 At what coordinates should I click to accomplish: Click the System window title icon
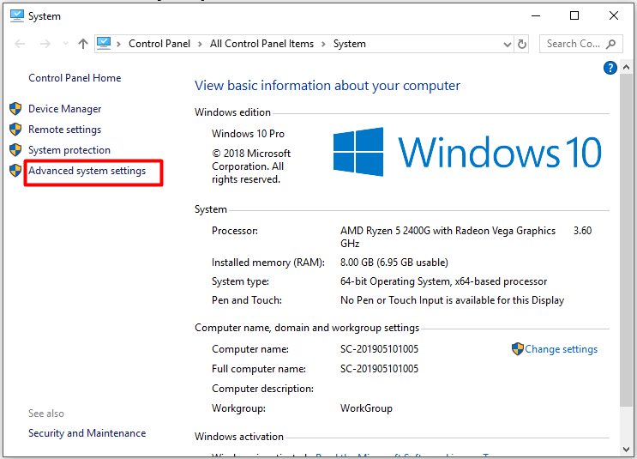pyautogui.click(x=16, y=15)
